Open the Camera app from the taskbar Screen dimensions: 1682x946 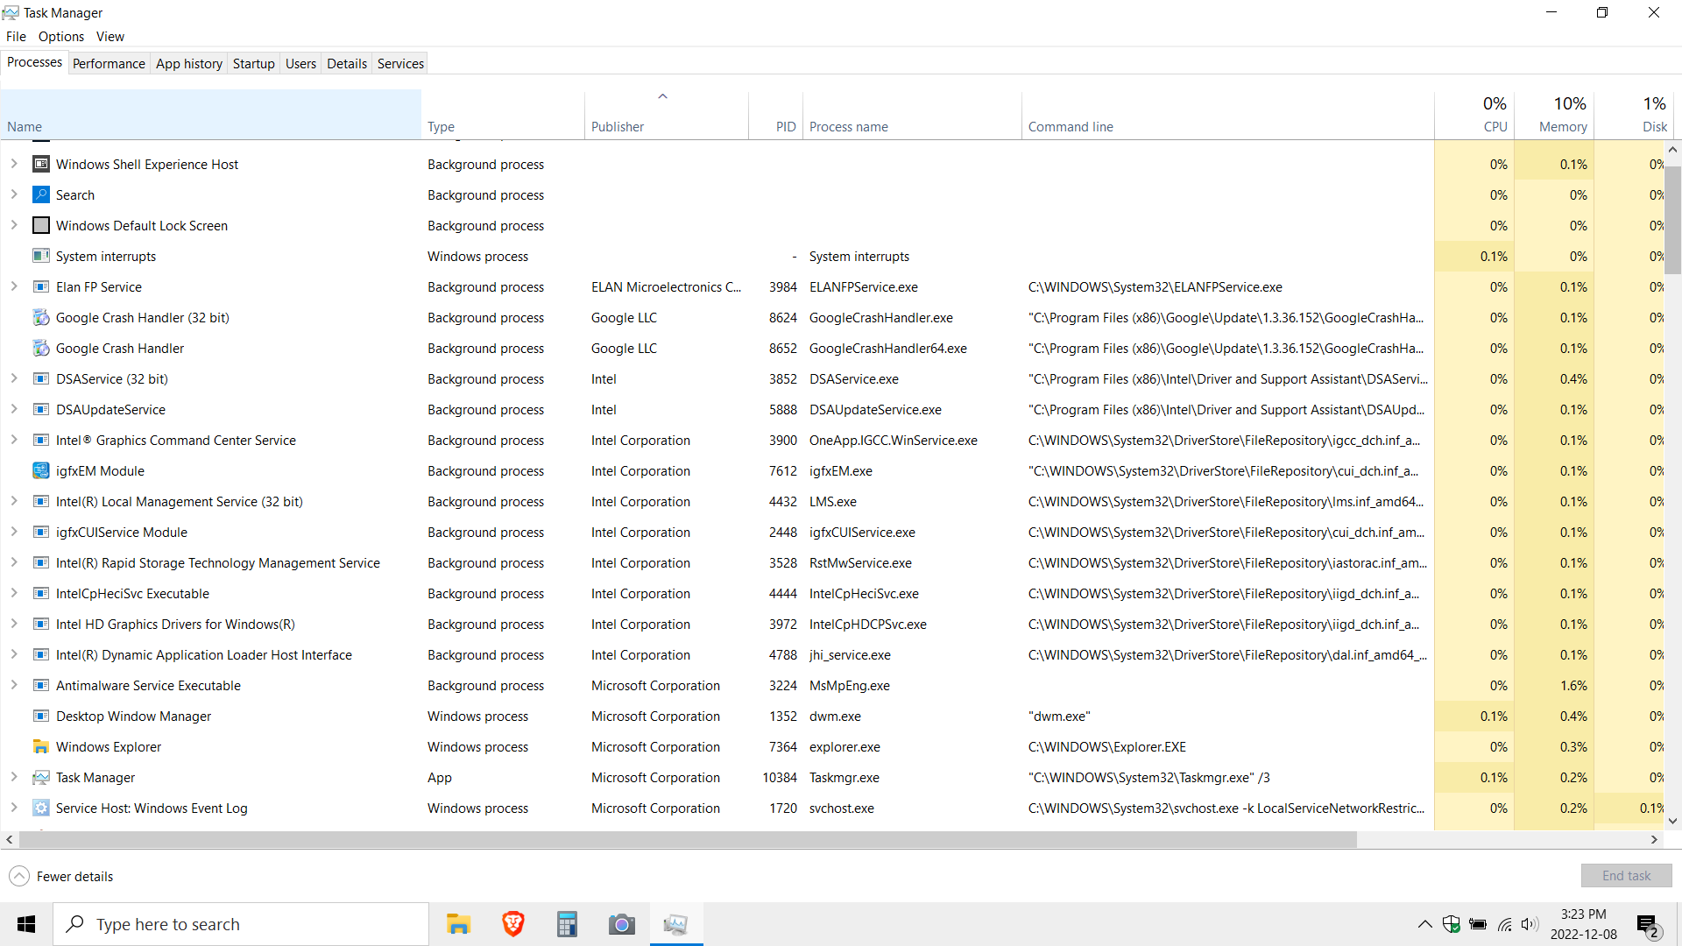pyautogui.click(x=622, y=924)
